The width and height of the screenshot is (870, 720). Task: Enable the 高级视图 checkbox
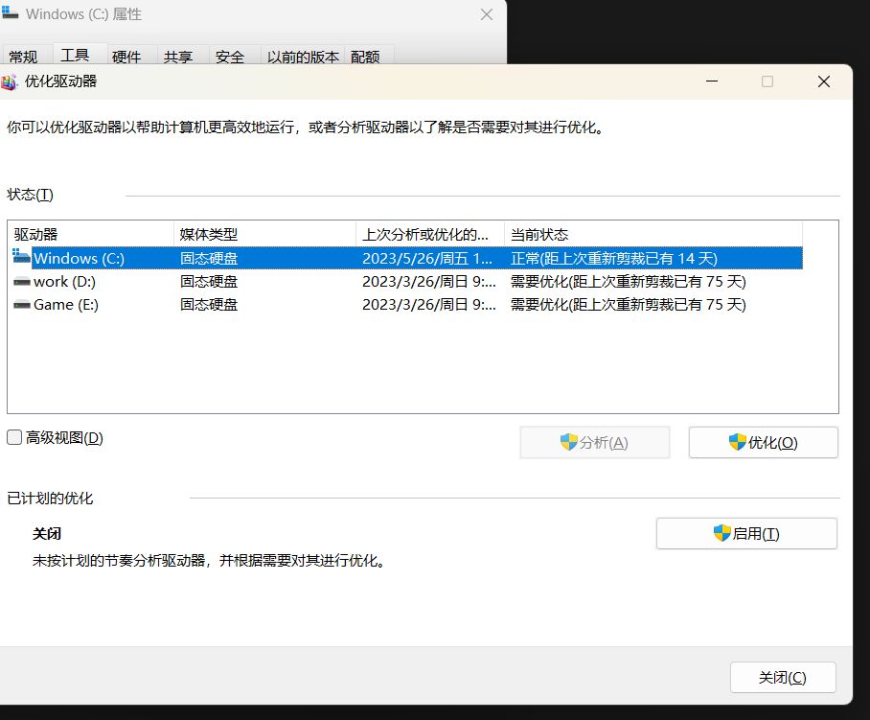coord(14,437)
